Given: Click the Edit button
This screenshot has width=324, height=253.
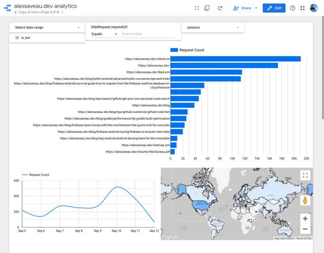Looking at the screenshot, I should tap(274, 8).
